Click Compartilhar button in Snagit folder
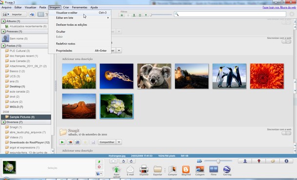Image resolution: width=297 pixels, height=180 pixels. [107, 142]
